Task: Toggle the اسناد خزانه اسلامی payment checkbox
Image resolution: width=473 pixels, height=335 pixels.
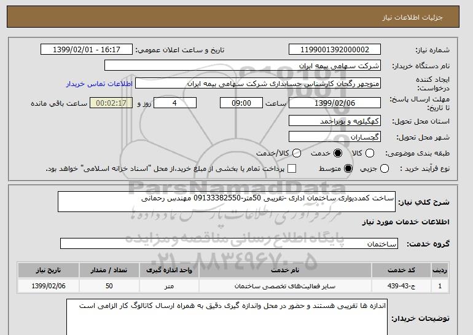Action: click(292, 168)
